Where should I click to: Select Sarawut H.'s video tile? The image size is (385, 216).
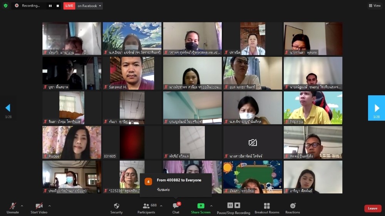[x=132, y=73]
